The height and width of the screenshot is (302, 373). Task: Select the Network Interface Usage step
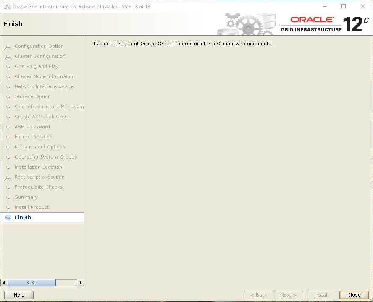point(44,86)
